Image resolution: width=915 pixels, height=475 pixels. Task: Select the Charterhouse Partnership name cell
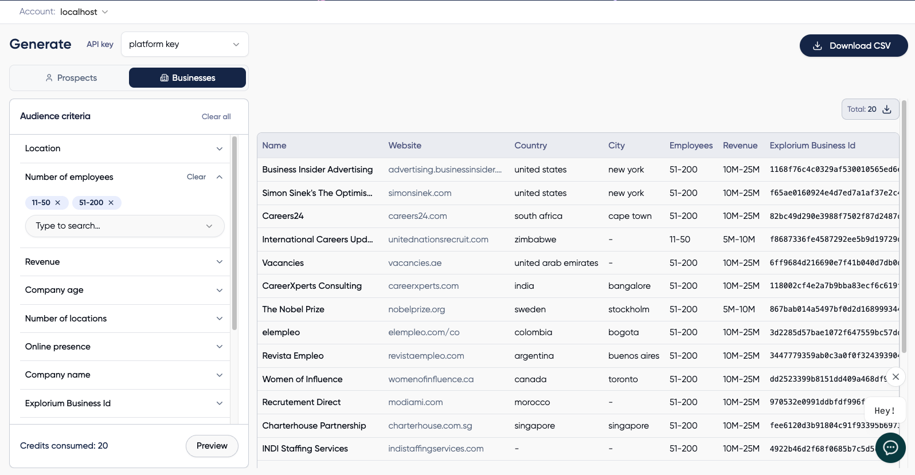click(314, 426)
